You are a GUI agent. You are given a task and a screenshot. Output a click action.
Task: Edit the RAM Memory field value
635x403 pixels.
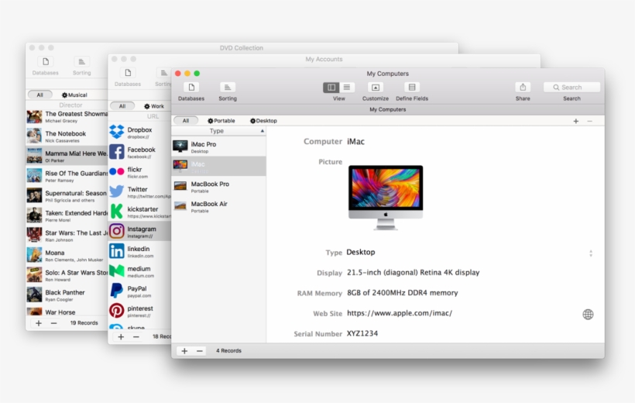402,293
